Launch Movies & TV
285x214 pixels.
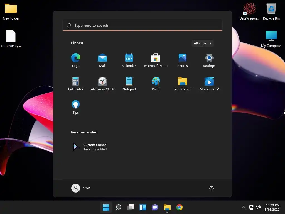click(x=209, y=84)
